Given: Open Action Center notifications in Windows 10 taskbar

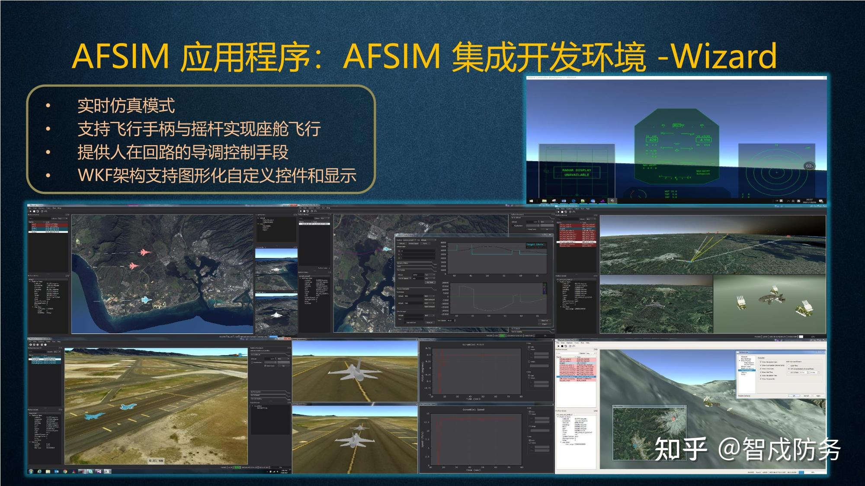Looking at the screenshot, I should 821,201.
